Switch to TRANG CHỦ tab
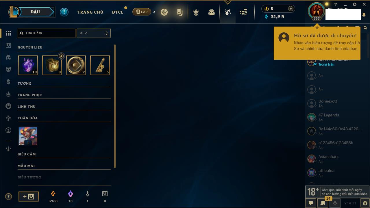Image resolution: width=370 pixels, height=208 pixels. pyautogui.click(x=90, y=12)
